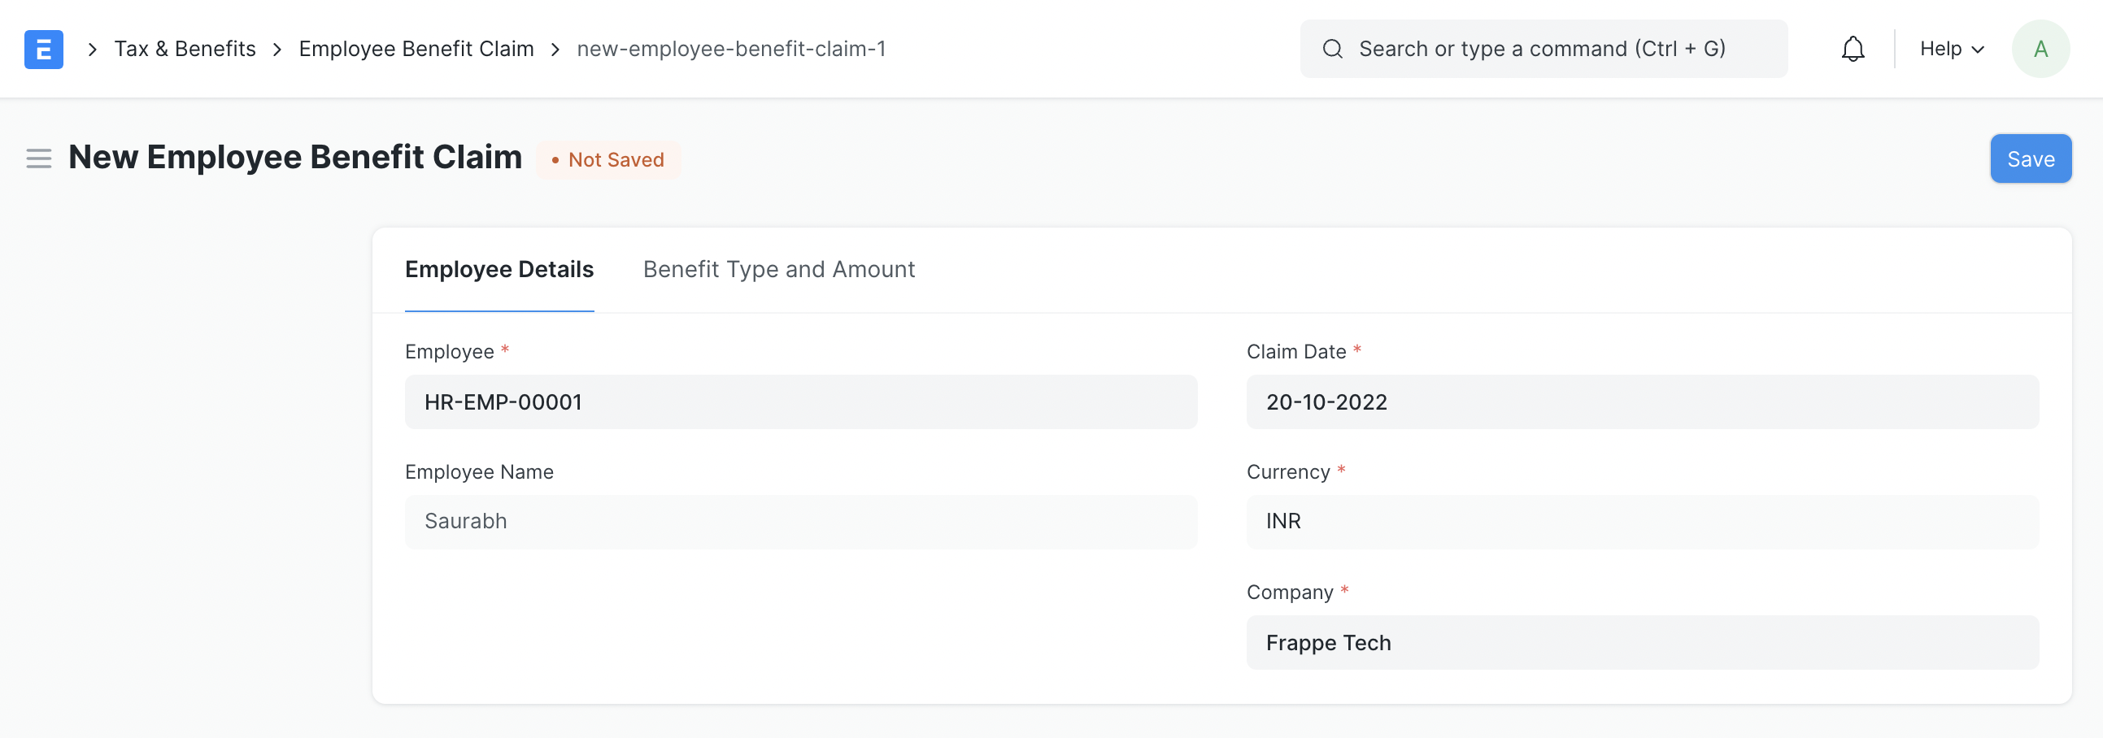
Task: Switch to Benefit Type and Amount tab
Action: [x=778, y=269]
